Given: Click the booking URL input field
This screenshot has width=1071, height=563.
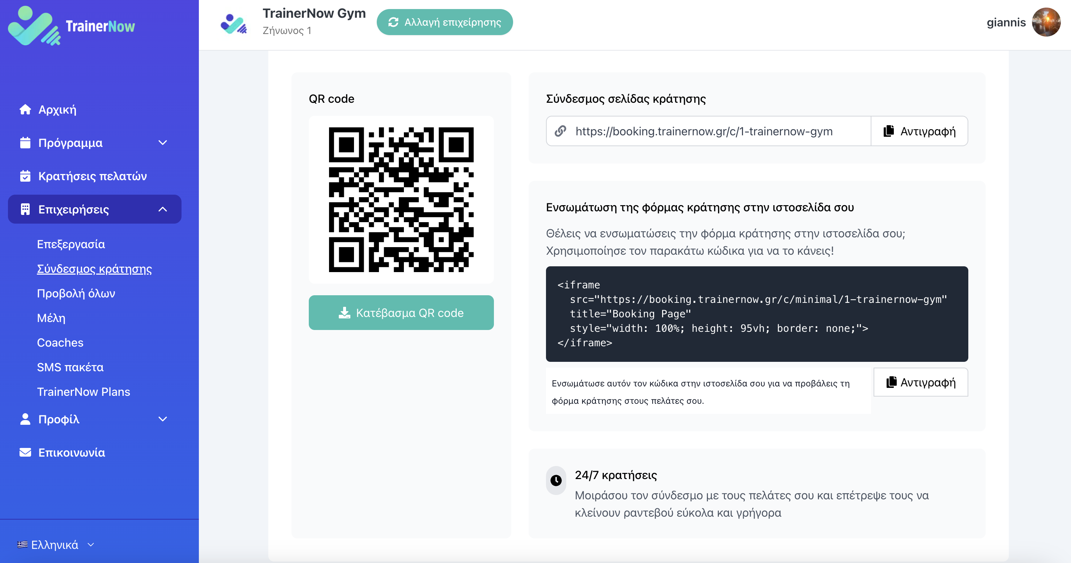Looking at the screenshot, I should [x=708, y=131].
